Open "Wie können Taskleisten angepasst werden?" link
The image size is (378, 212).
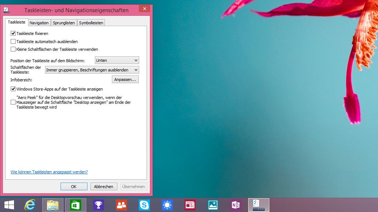coord(49,172)
